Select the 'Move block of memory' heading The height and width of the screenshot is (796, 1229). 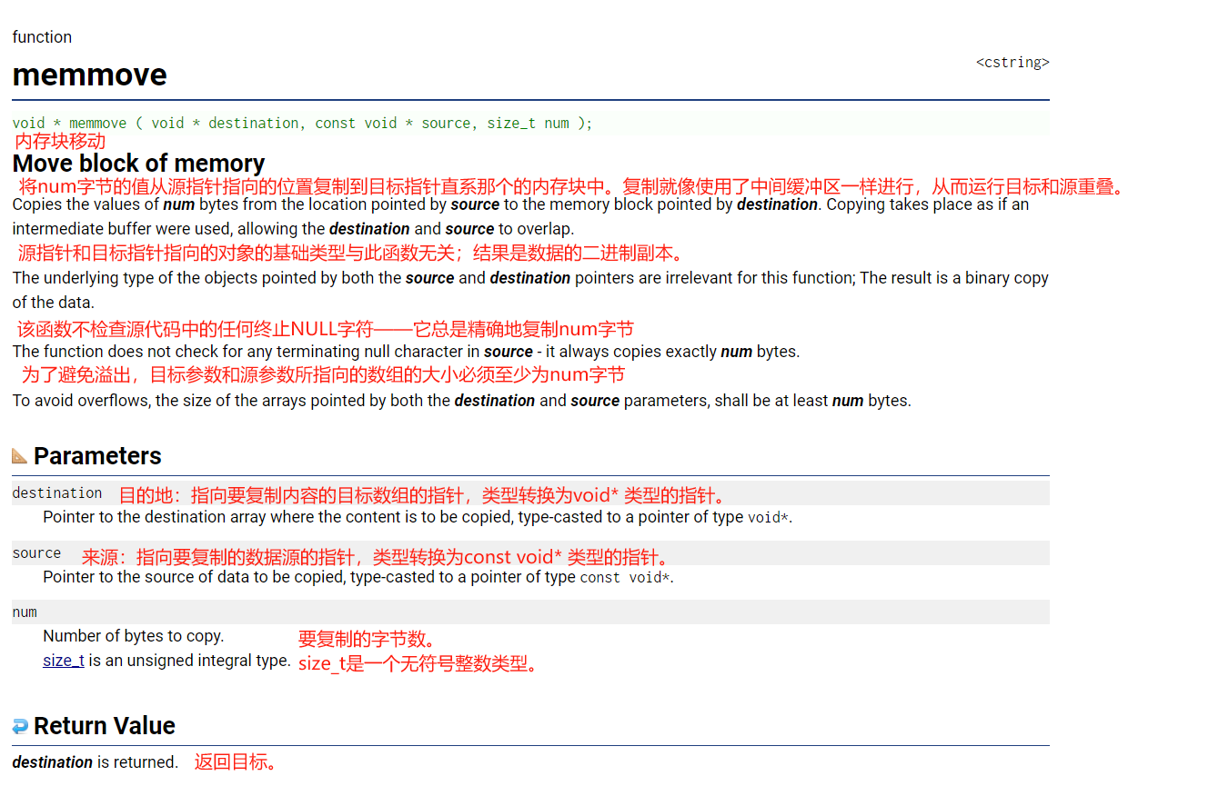point(138,164)
